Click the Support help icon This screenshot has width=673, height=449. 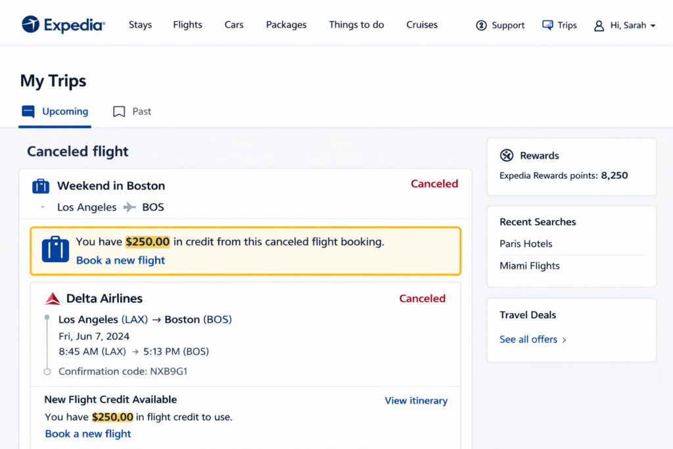point(482,25)
